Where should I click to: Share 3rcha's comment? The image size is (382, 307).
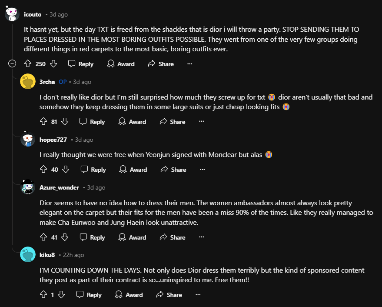[173, 122]
